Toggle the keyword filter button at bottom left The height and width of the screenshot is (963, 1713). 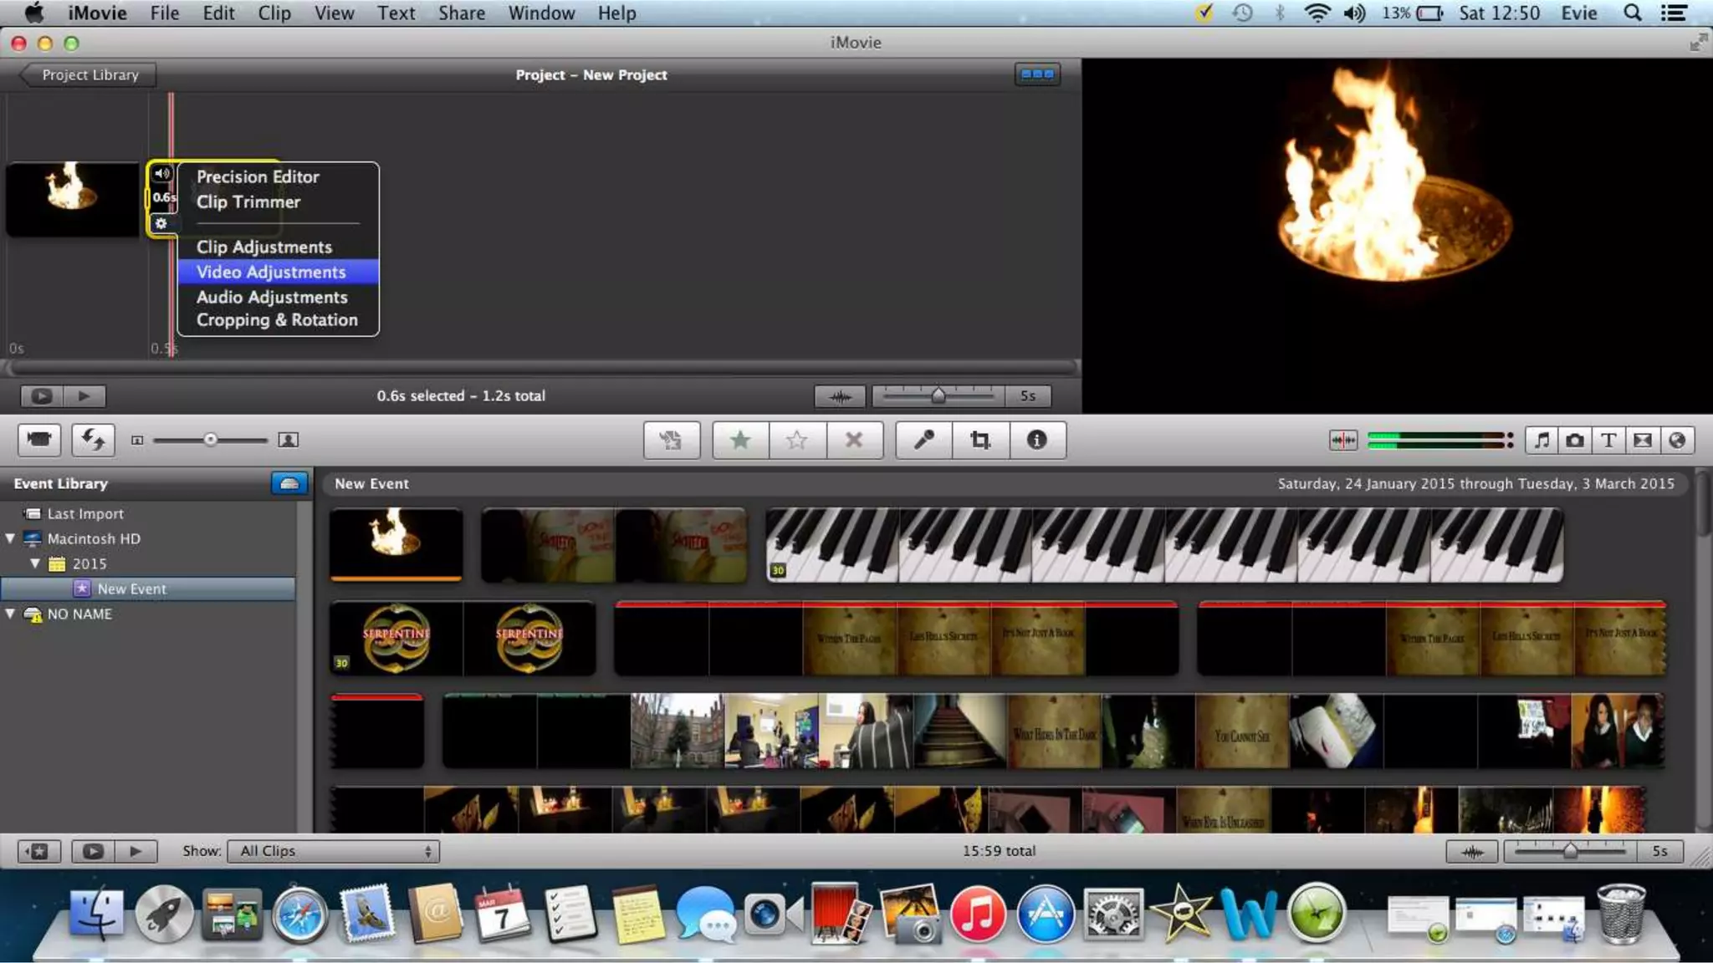38,851
